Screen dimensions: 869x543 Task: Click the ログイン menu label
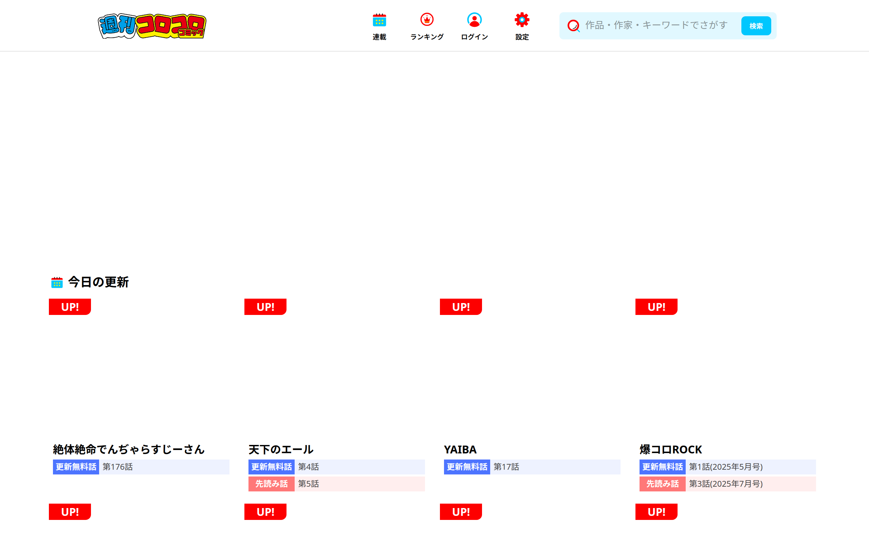pyautogui.click(x=474, y=37)
